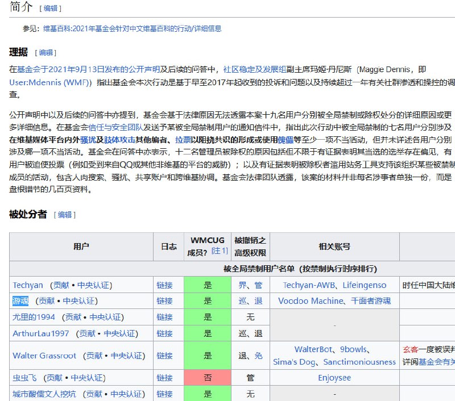Follow the 傀儡 link
Image resolution: width=455 pixels, height=401 pixels.
click(x=286, y=140)
